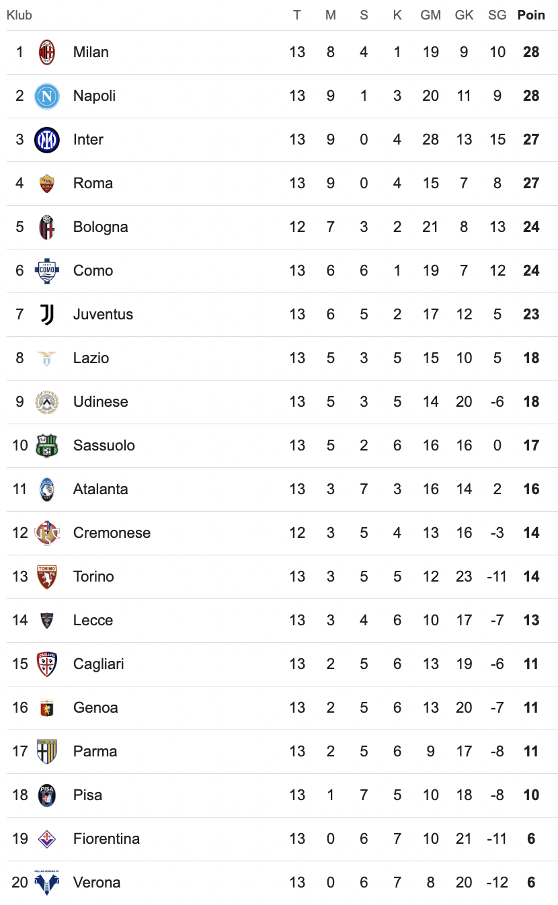Click the Juventus logo icon
This screenshot has width=558, height=905.
47,315
